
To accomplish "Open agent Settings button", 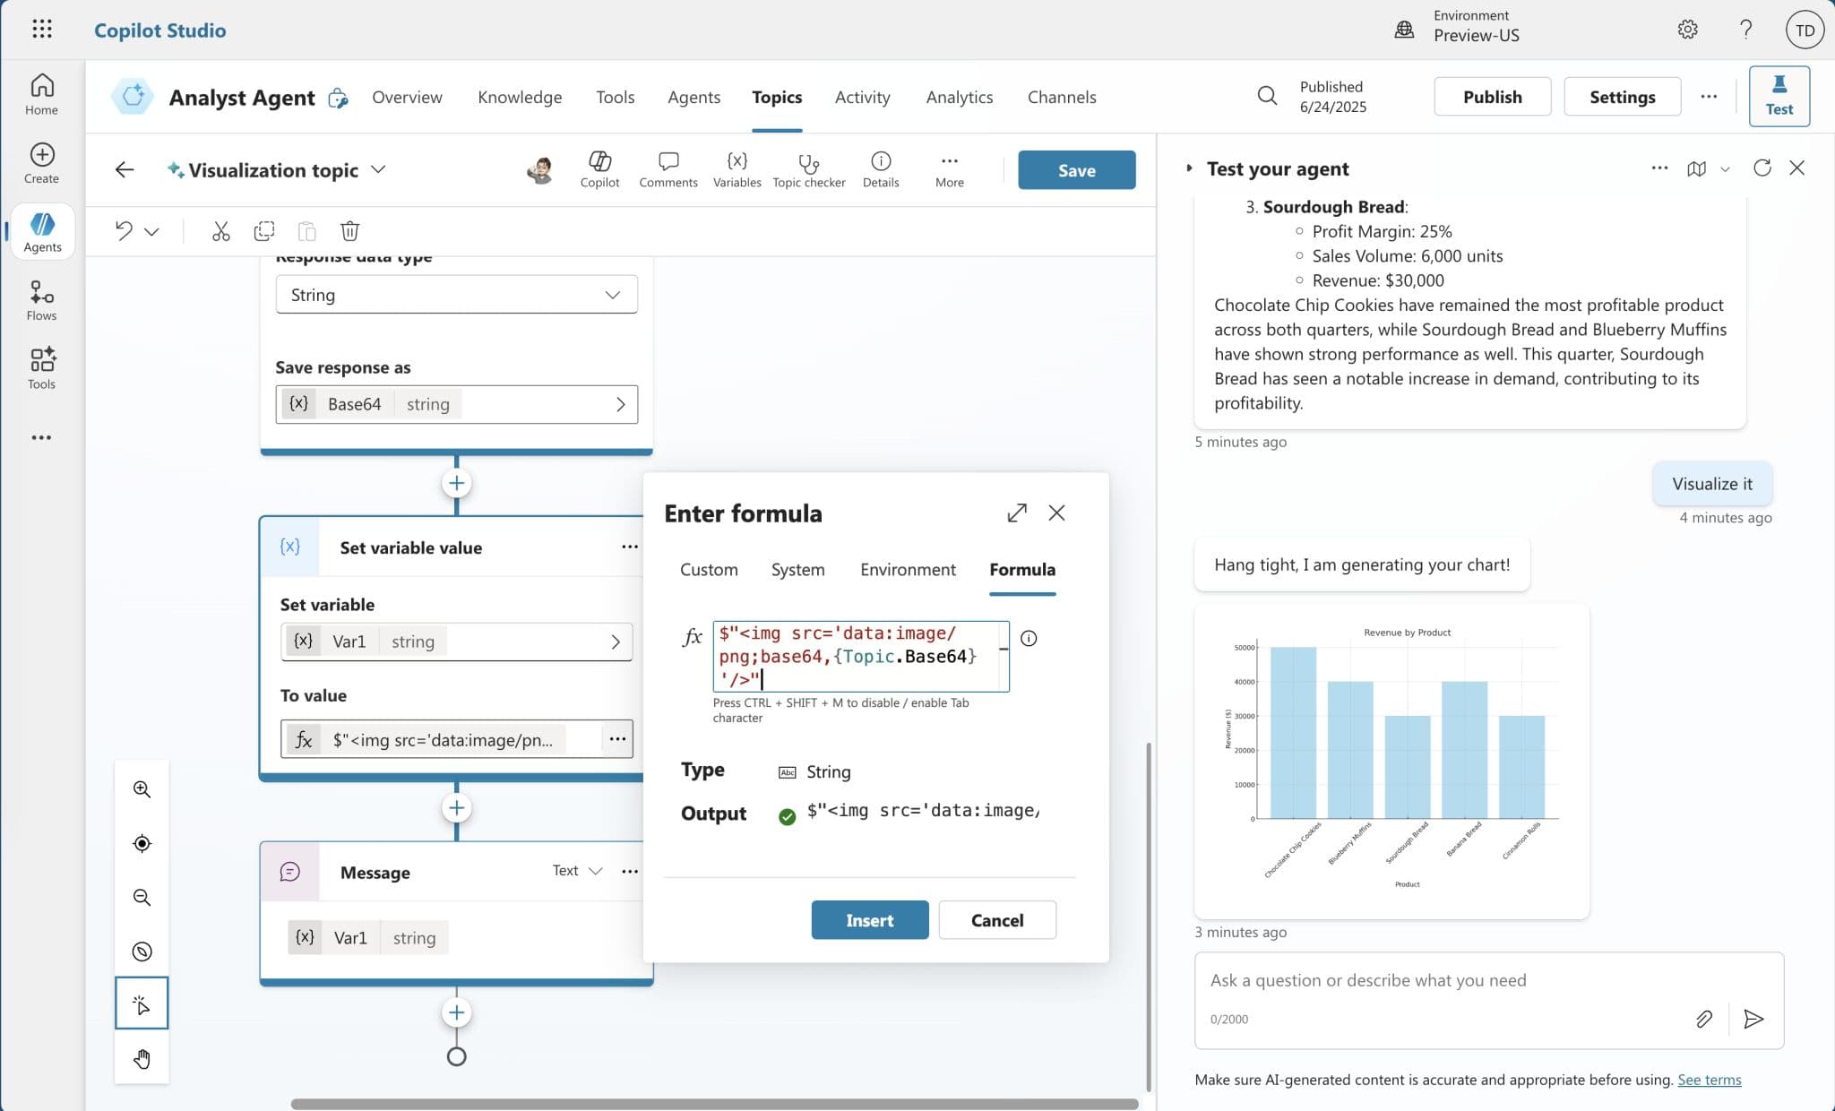I will point(1622,97).
